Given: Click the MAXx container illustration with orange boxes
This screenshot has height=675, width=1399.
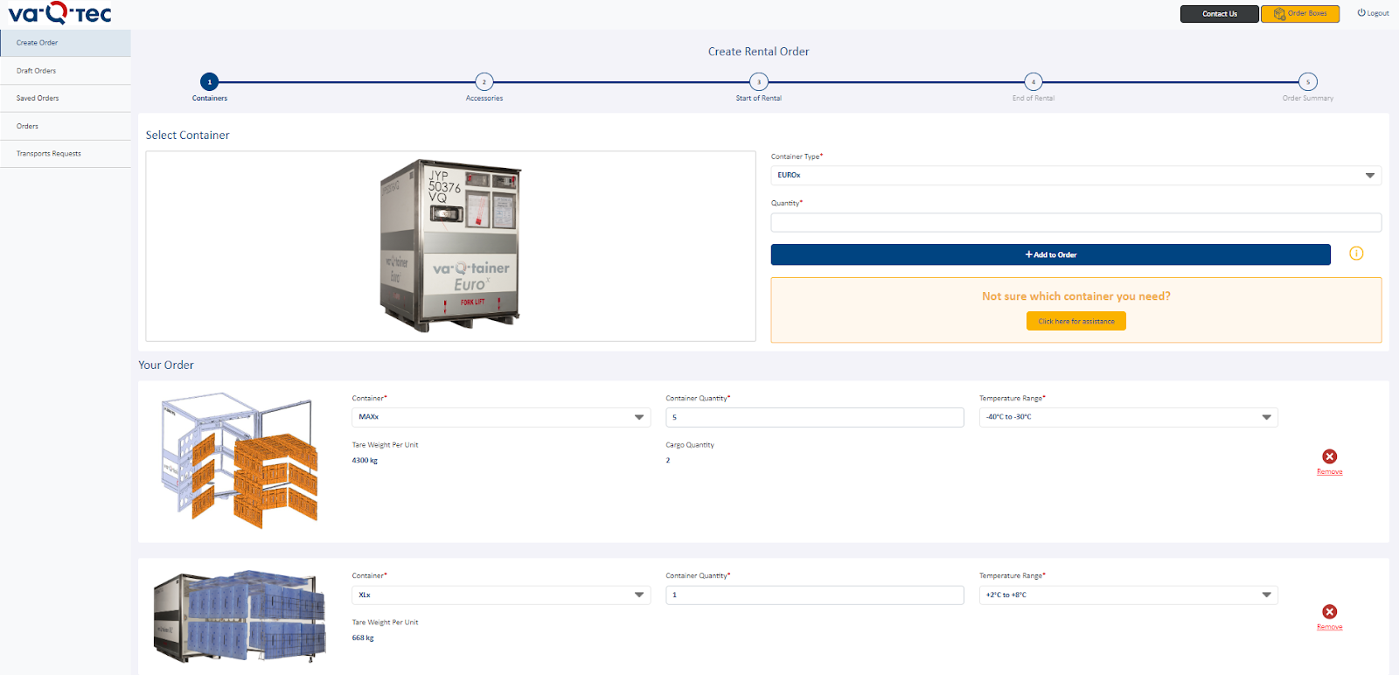Looking at the screenshot, I should [240, 460].
